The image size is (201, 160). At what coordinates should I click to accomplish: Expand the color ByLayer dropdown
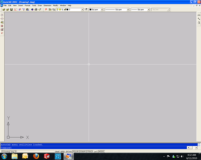click(102, 10)
